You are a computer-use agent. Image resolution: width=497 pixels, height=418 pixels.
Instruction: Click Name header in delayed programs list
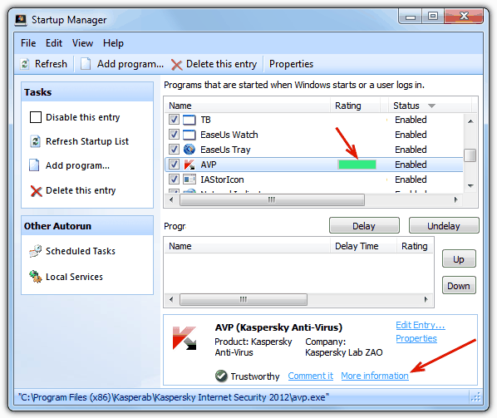click(x=248, y=246)
